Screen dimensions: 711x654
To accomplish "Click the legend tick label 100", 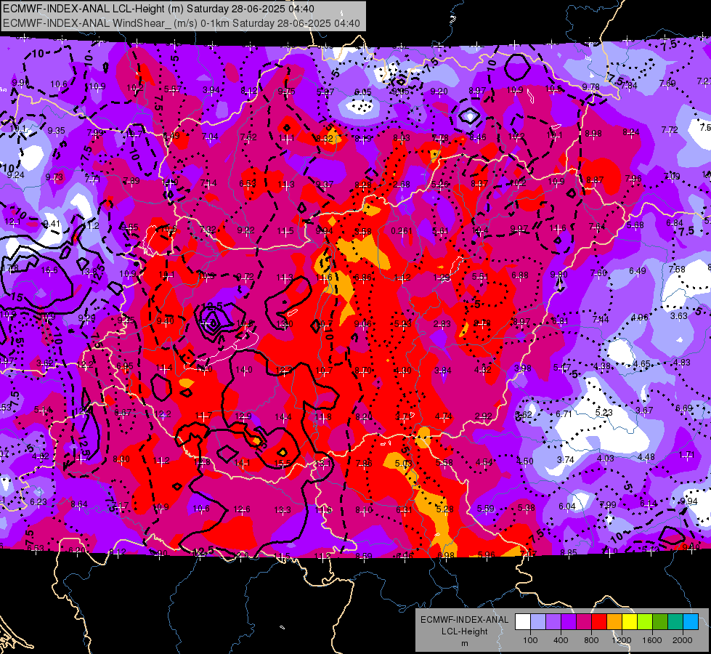I will 530,640.
